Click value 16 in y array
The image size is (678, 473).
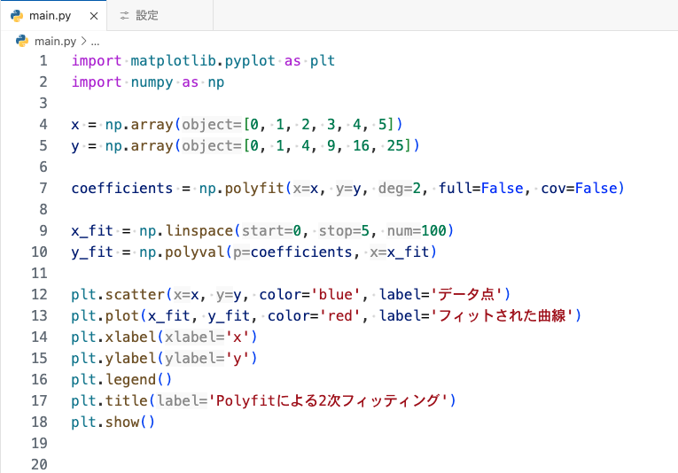(361, 146)
